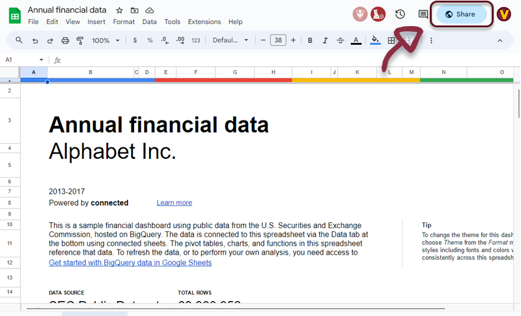The image size is (521, 316).
Task: Click the Print icon
Action: pos(65,40)
